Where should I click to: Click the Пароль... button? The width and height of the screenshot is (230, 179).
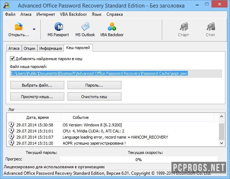94,85
